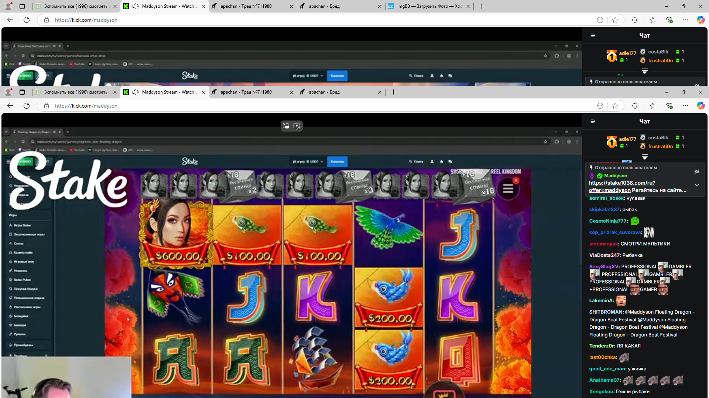Open frustrati0n's profile in the back chat leaderboard
This screenshot has width=709, height=398.
(x=660, y=60)
